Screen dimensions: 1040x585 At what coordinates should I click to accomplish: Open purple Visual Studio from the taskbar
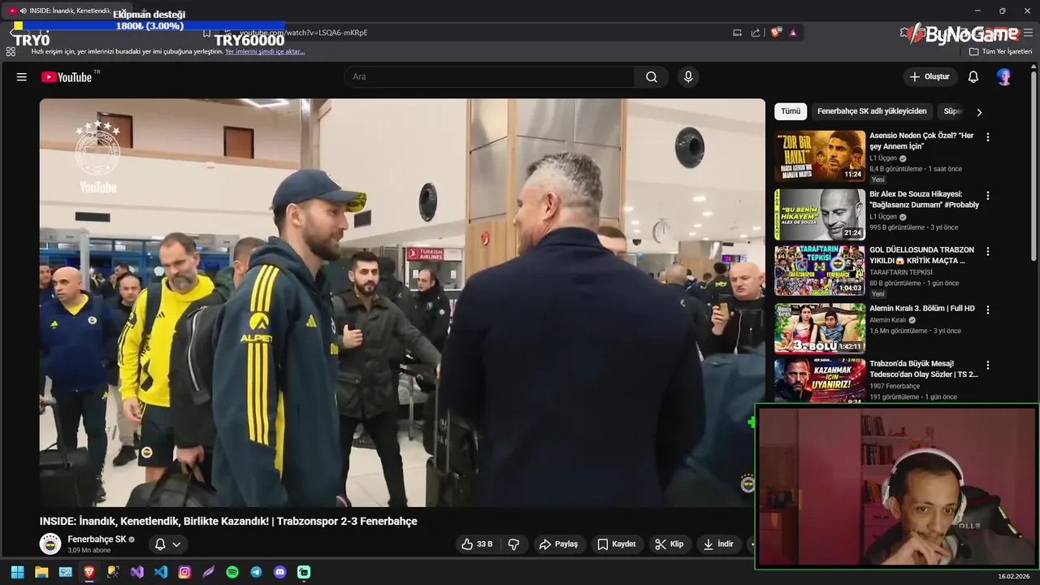(136, 572)
